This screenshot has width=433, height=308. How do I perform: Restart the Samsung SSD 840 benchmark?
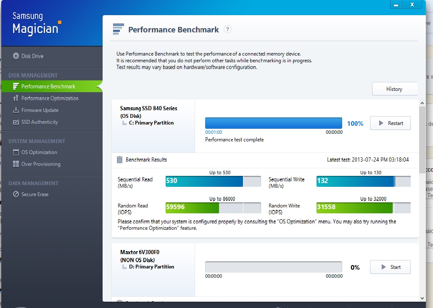[x=390, y=123]
